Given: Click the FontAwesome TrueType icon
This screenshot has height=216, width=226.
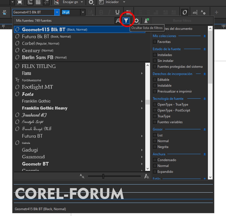Looking at the screenshot, I should [x=17, y=80].
